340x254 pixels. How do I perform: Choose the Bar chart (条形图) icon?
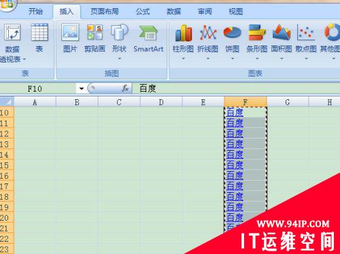pos(257,41)
